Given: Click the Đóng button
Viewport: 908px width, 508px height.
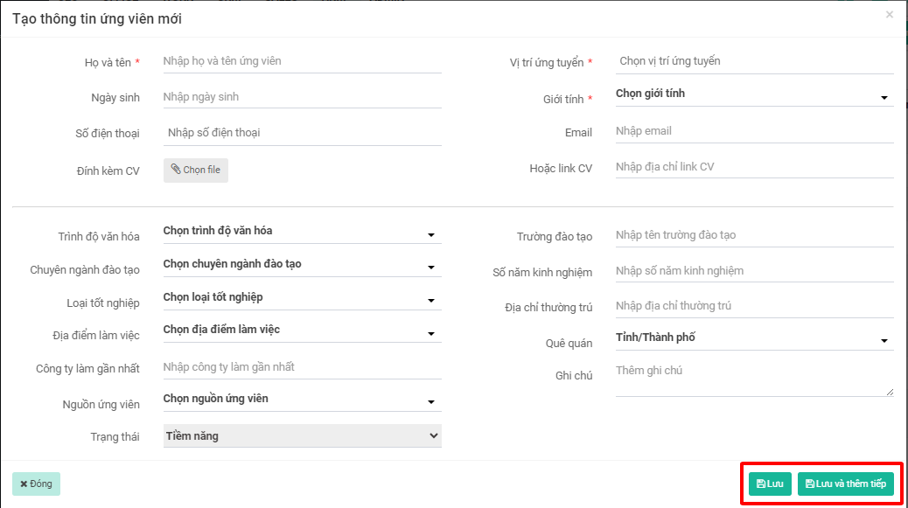Looking at the screenshot, I should point(36,484).
